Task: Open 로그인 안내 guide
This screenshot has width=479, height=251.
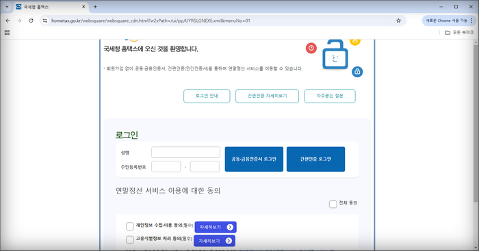Action: click(x=207, y=96)
